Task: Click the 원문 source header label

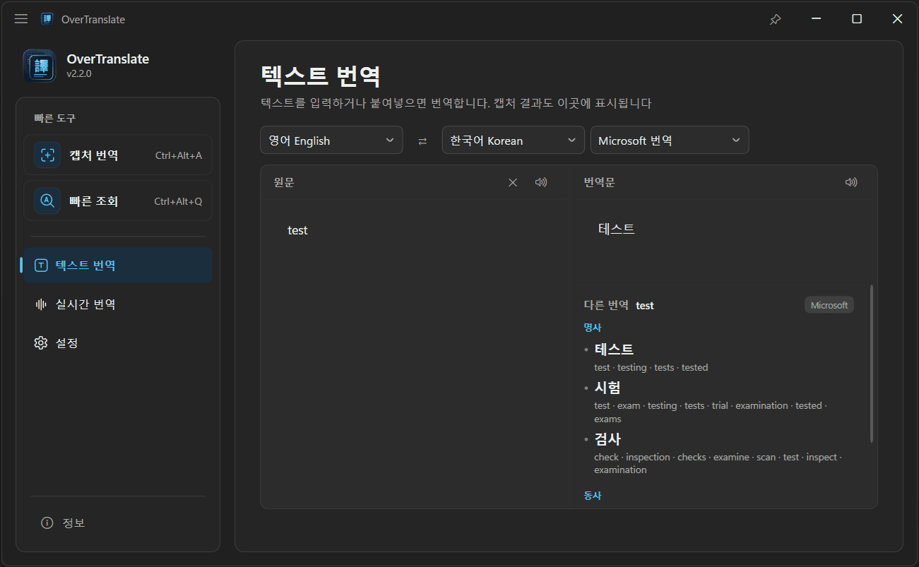Action: 284,182
